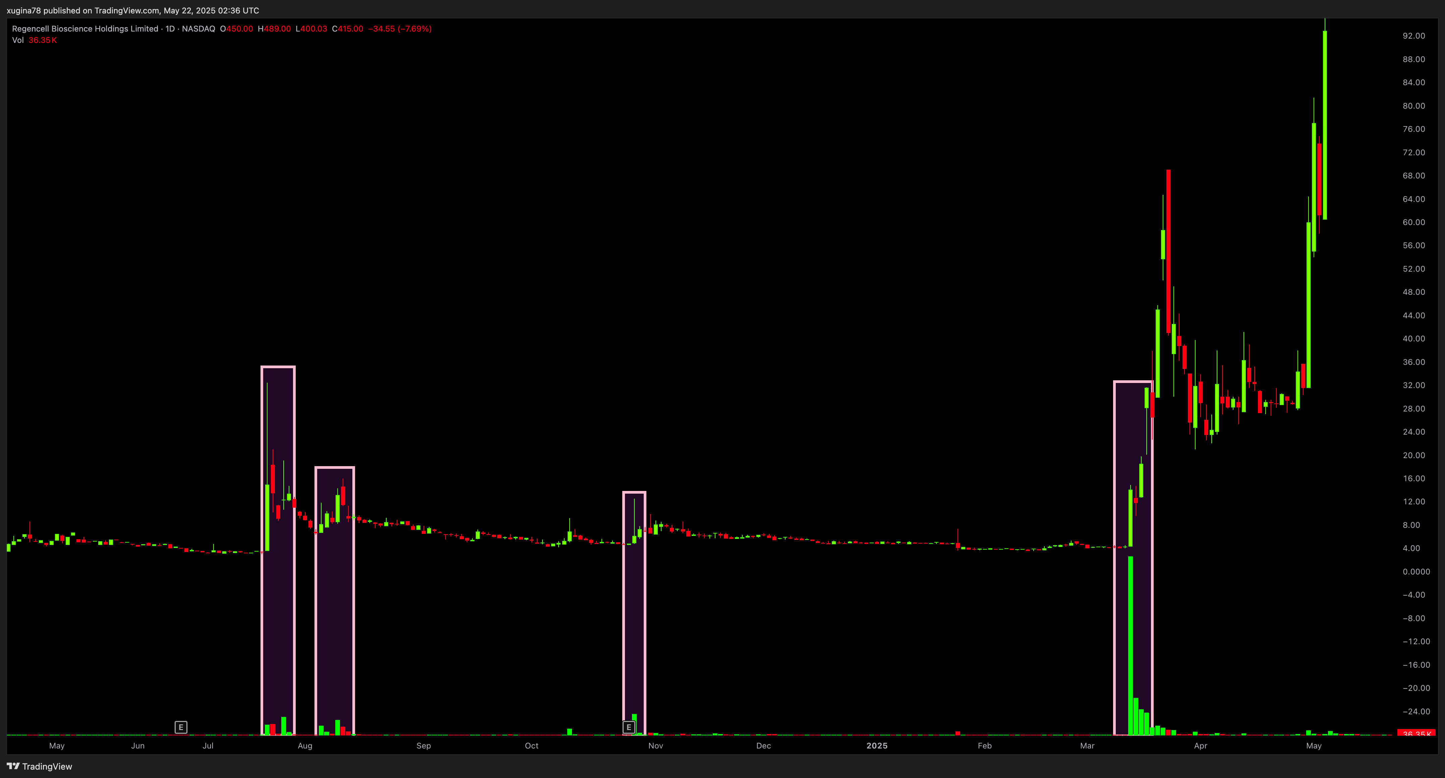Click the close value C415.00
The image size is (1445, 778).
coord(347,29)
